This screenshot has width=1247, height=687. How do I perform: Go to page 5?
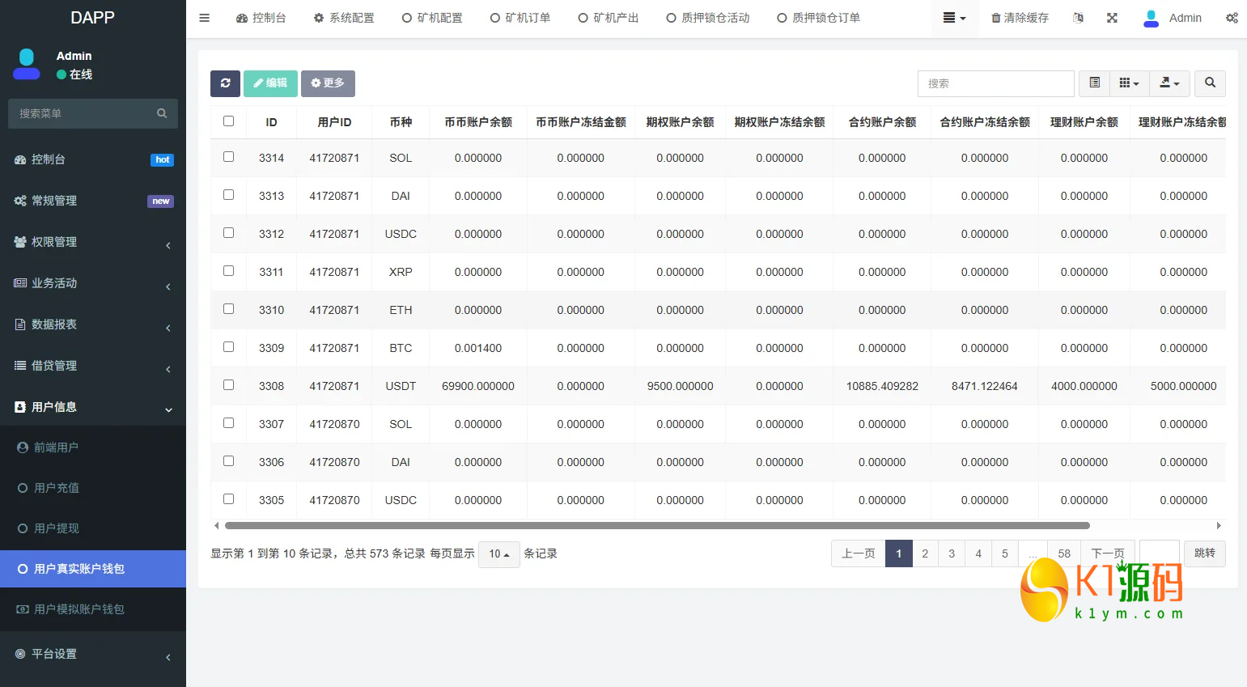pos(1005,553)
